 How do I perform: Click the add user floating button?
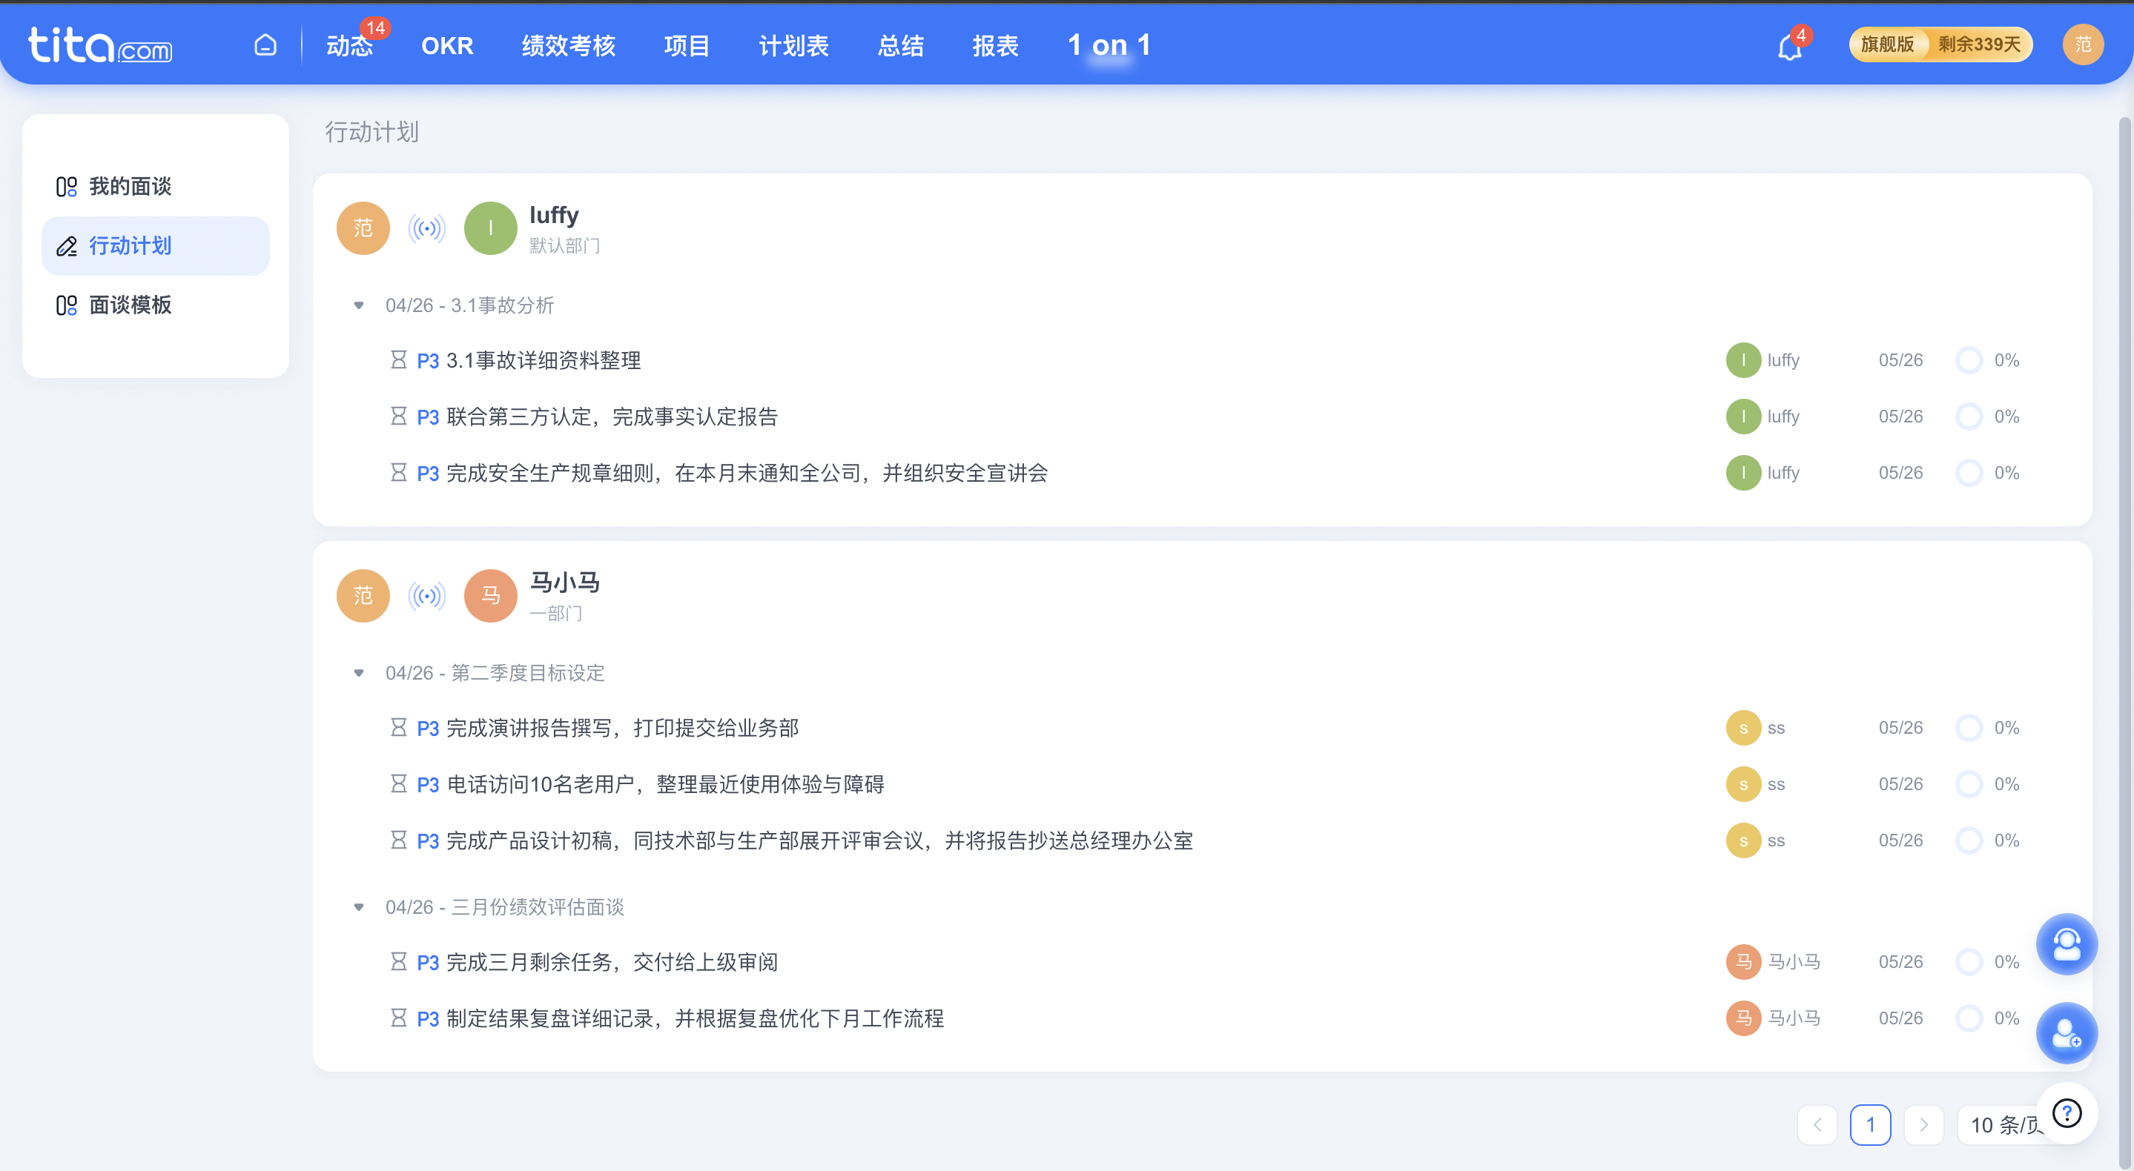pyautogui.click(x=2067, y=1032)
